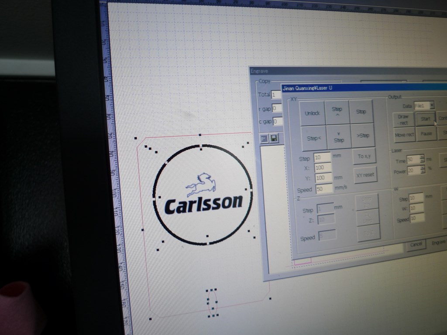The image size is (447, 335).
Task: Click the Step ^ up button
Action: click(337, 112)
